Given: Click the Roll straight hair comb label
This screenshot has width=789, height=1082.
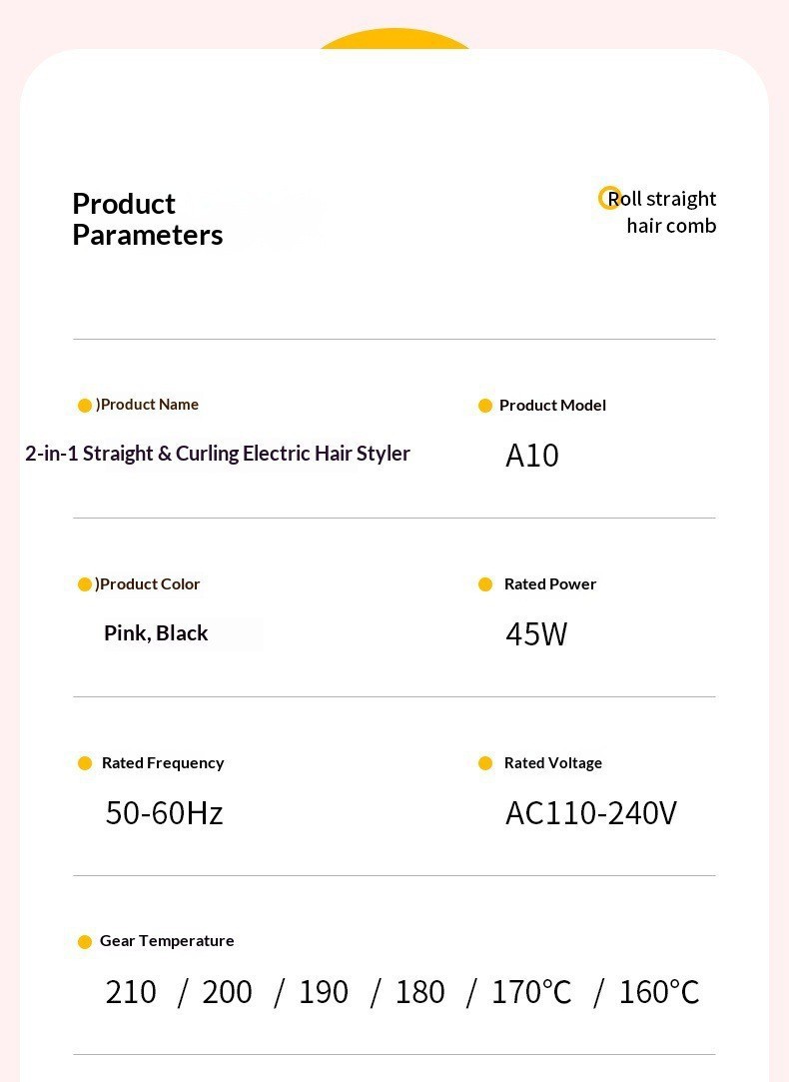Looking at the screenshot, I should [662, 212].
